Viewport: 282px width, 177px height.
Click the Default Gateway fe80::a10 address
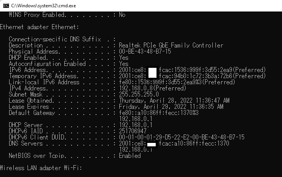159,113
